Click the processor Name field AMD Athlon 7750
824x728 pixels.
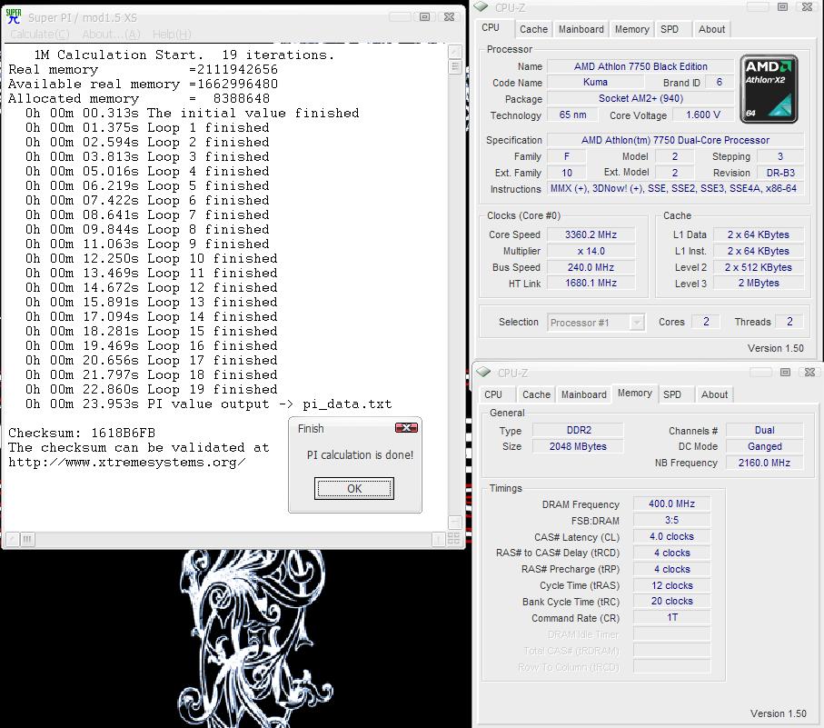[x=640, y=66]
